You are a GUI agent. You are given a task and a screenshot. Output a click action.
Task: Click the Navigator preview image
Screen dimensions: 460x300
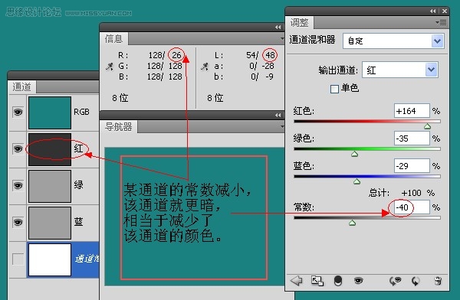(x=195, y=217)
